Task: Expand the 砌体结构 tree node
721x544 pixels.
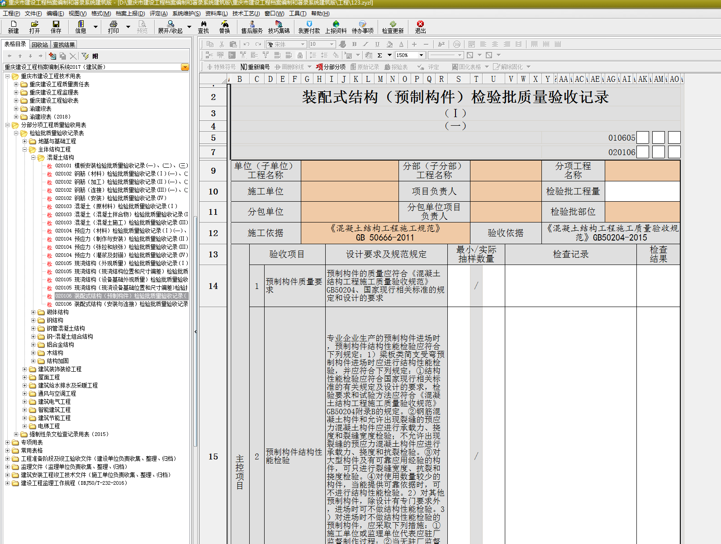Action: tap(33, 312)
